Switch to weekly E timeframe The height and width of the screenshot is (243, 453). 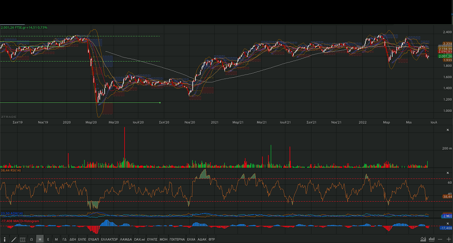tap(48, 239)
